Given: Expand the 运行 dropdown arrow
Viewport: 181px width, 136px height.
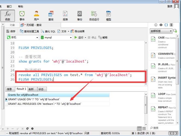Looking at the screenshot, I should click(85, 38).
